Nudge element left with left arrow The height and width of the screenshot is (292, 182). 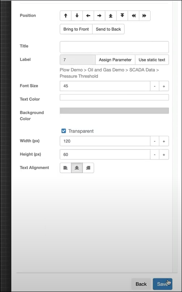pyautogui.click(x=88, y=16)
